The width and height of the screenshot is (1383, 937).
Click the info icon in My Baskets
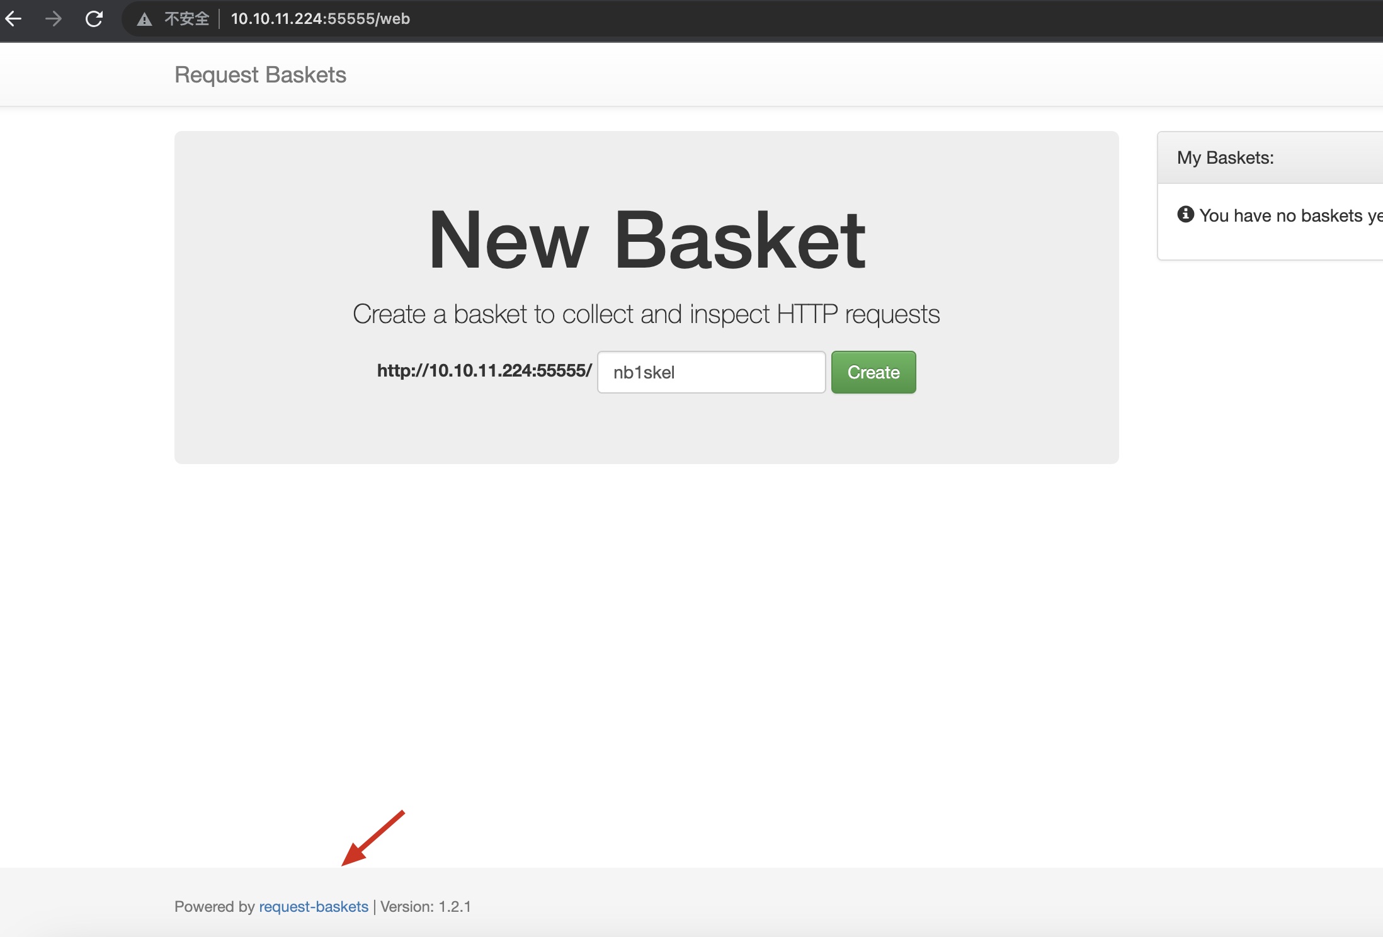click(1185, 215)
